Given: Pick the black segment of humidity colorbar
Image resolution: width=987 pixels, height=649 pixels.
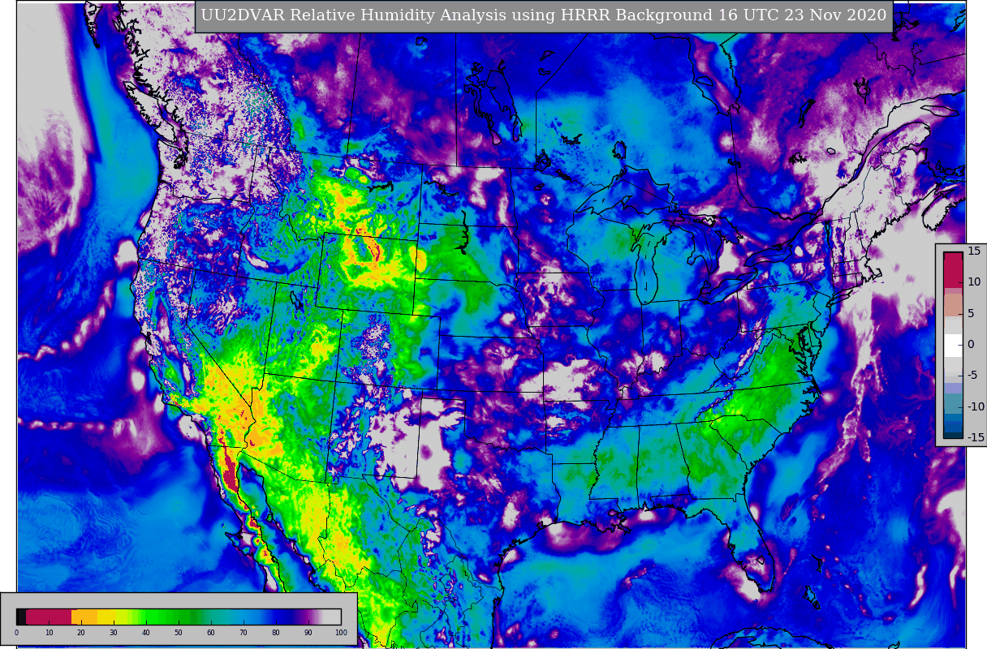Looking at the screenshot, I should [21, 617].
